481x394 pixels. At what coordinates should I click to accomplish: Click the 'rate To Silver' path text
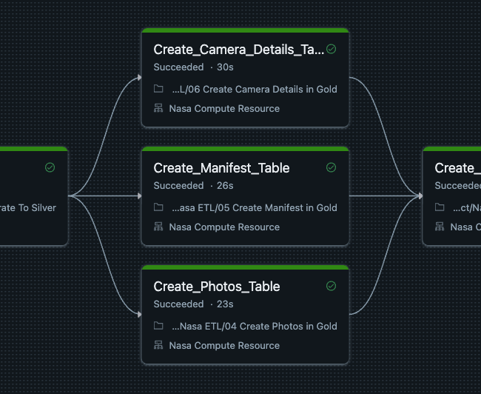(x=28, y=207)
